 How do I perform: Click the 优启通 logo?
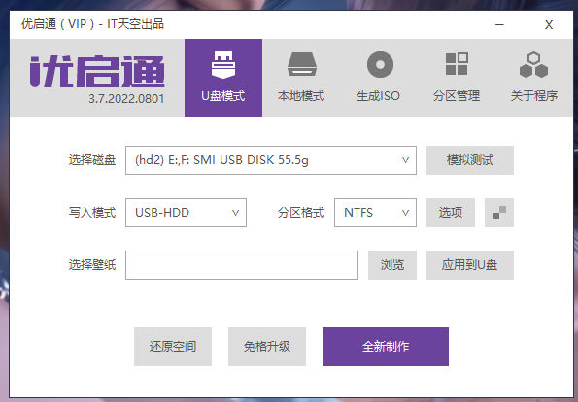point(97,72)
